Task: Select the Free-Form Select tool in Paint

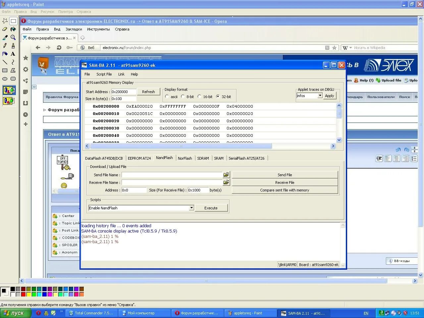Action: (x=5, y=21)
